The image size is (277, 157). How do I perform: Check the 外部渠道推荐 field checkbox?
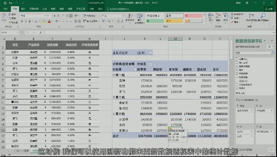tap(237, 84)
